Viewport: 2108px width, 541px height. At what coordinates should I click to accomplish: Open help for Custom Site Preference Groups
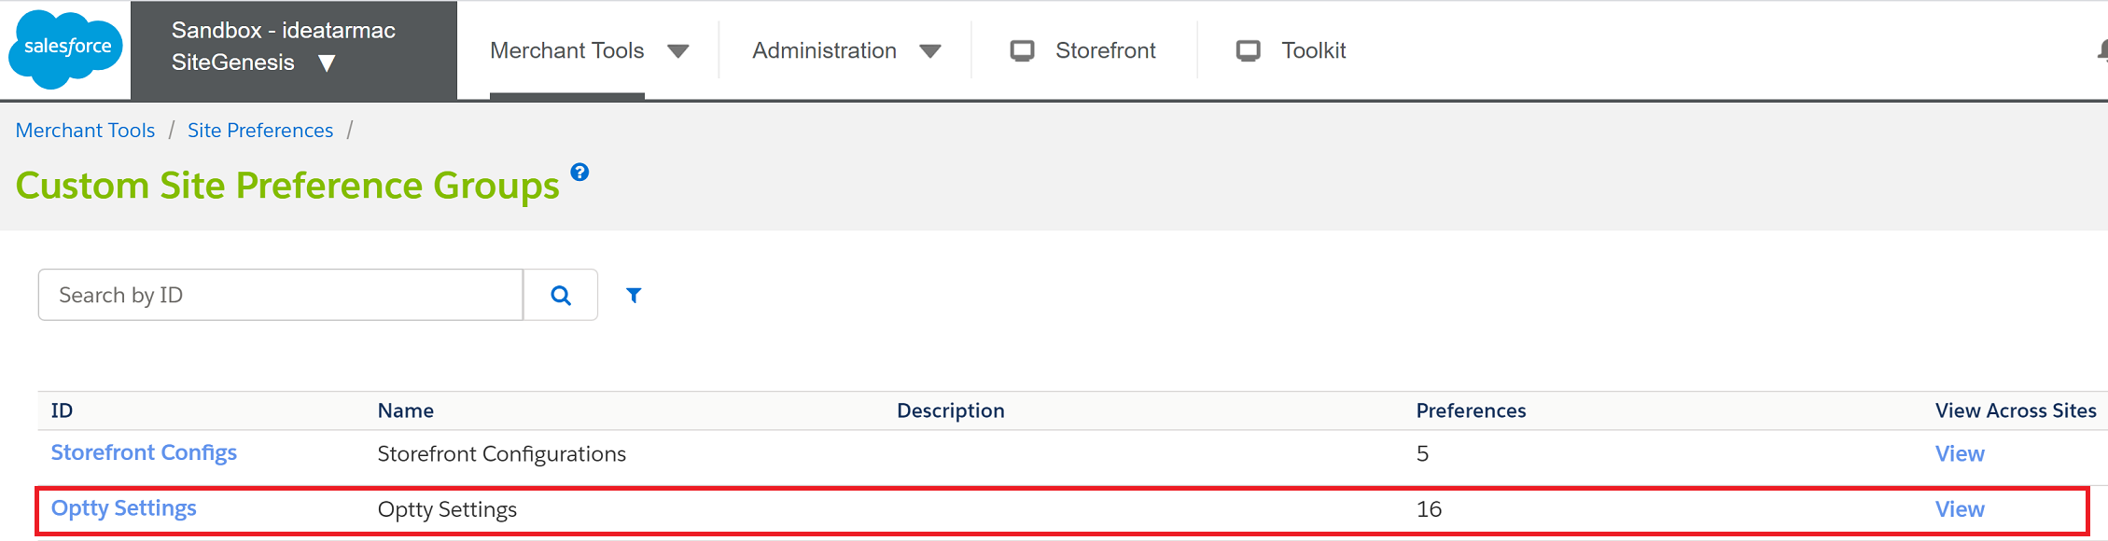(579, 173)
